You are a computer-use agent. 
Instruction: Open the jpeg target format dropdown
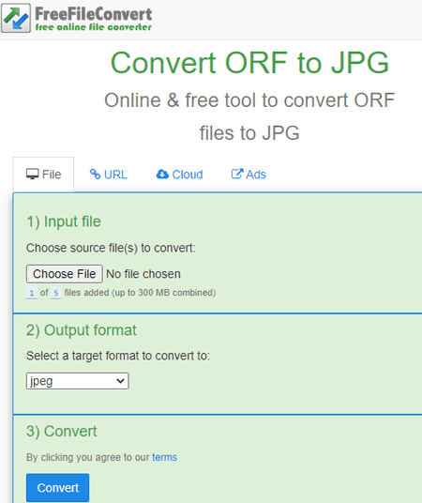77,381
